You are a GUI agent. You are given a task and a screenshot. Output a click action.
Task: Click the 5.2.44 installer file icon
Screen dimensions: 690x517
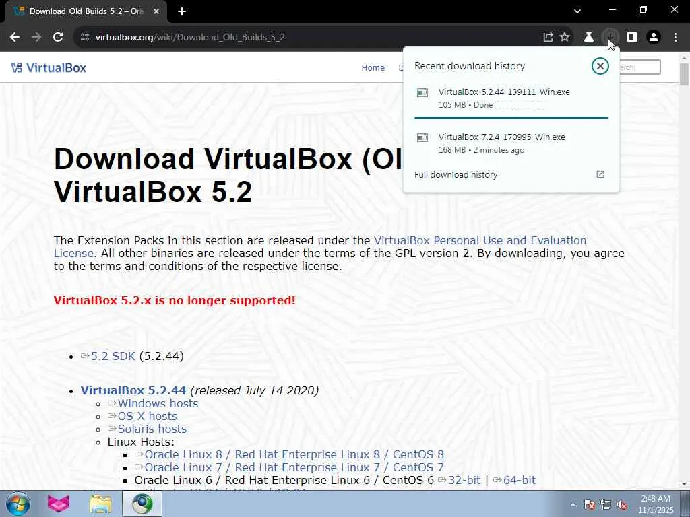[x=422, y=92]
